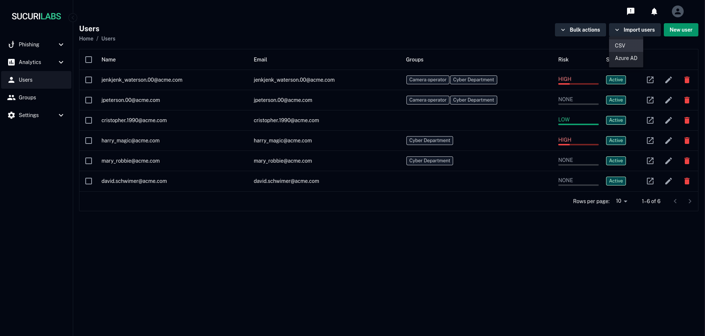Collapse the sidebar with the arrow icon
This screenshot has width=705, height=336.
click(x=73, y=18)
